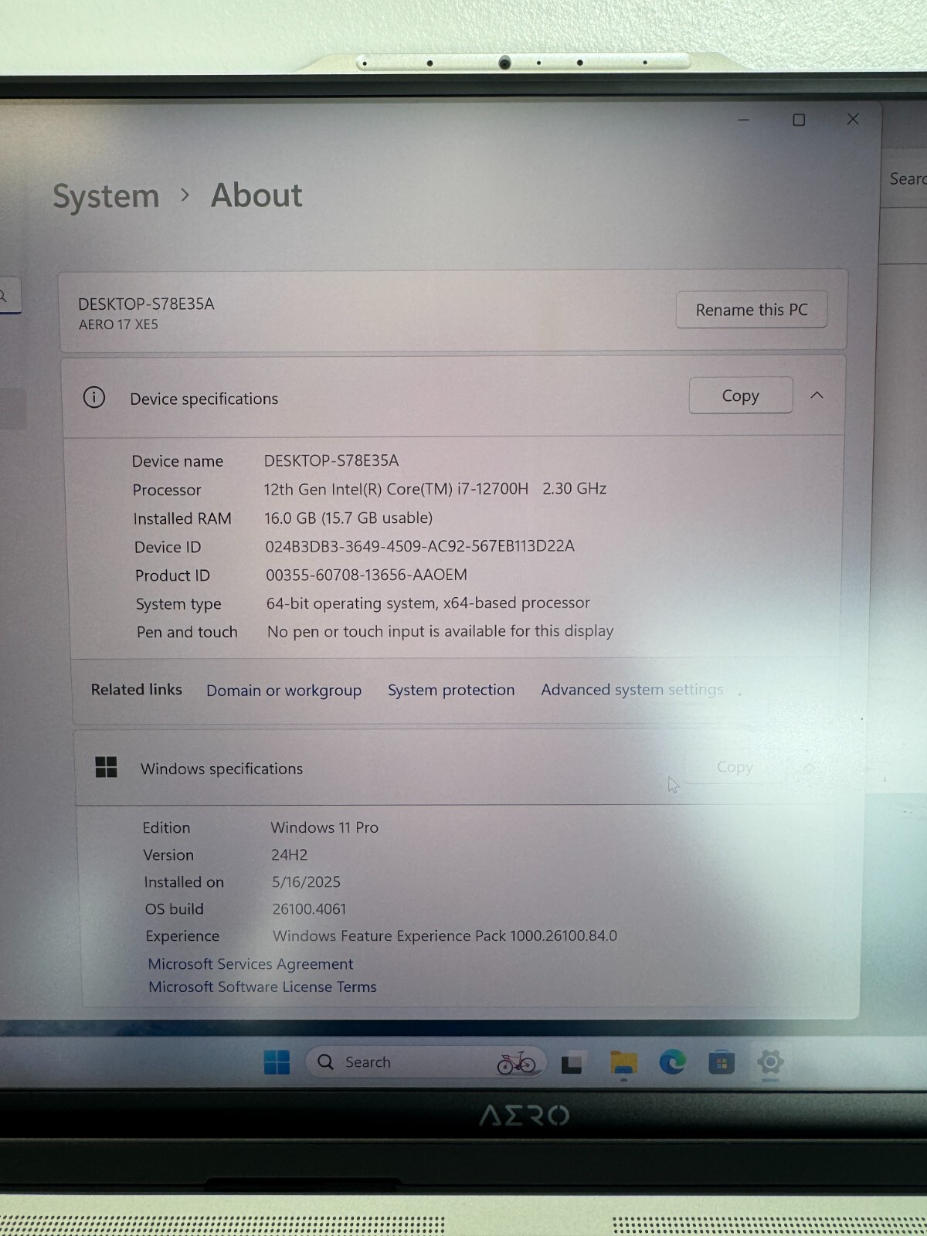Screen dimensions: 927x1236
Task: Click the processor text i7-12700H
Action: pyautogui.click(x=493, y=489)
